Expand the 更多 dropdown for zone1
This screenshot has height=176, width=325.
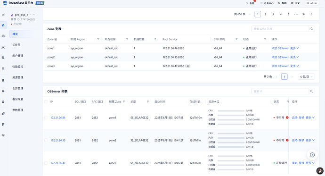point(294,48)
